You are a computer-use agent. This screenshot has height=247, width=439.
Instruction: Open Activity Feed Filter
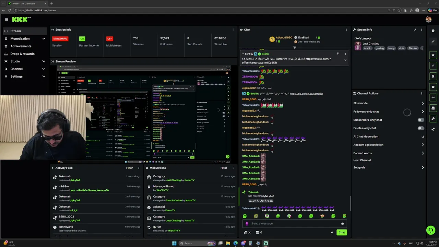[129, 168]
